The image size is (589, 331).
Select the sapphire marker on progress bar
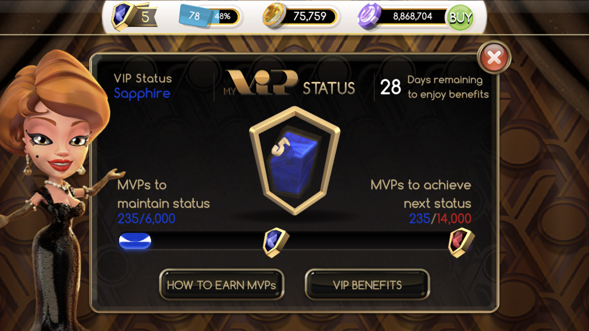click(x=276, y=243)
